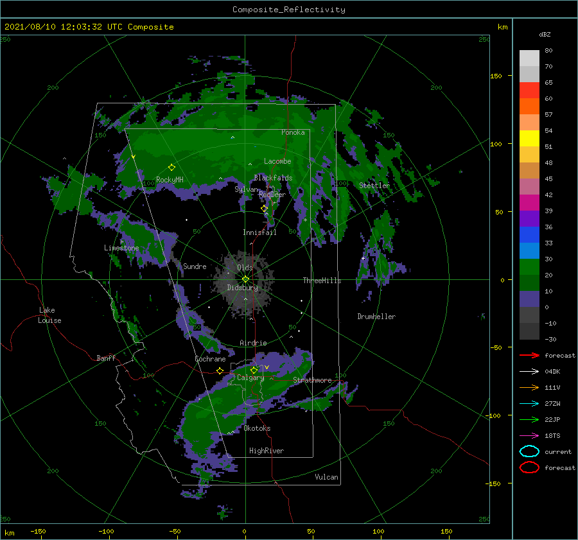578x540 pixels.
Task: Click the Olds map label
Action: 245,267
